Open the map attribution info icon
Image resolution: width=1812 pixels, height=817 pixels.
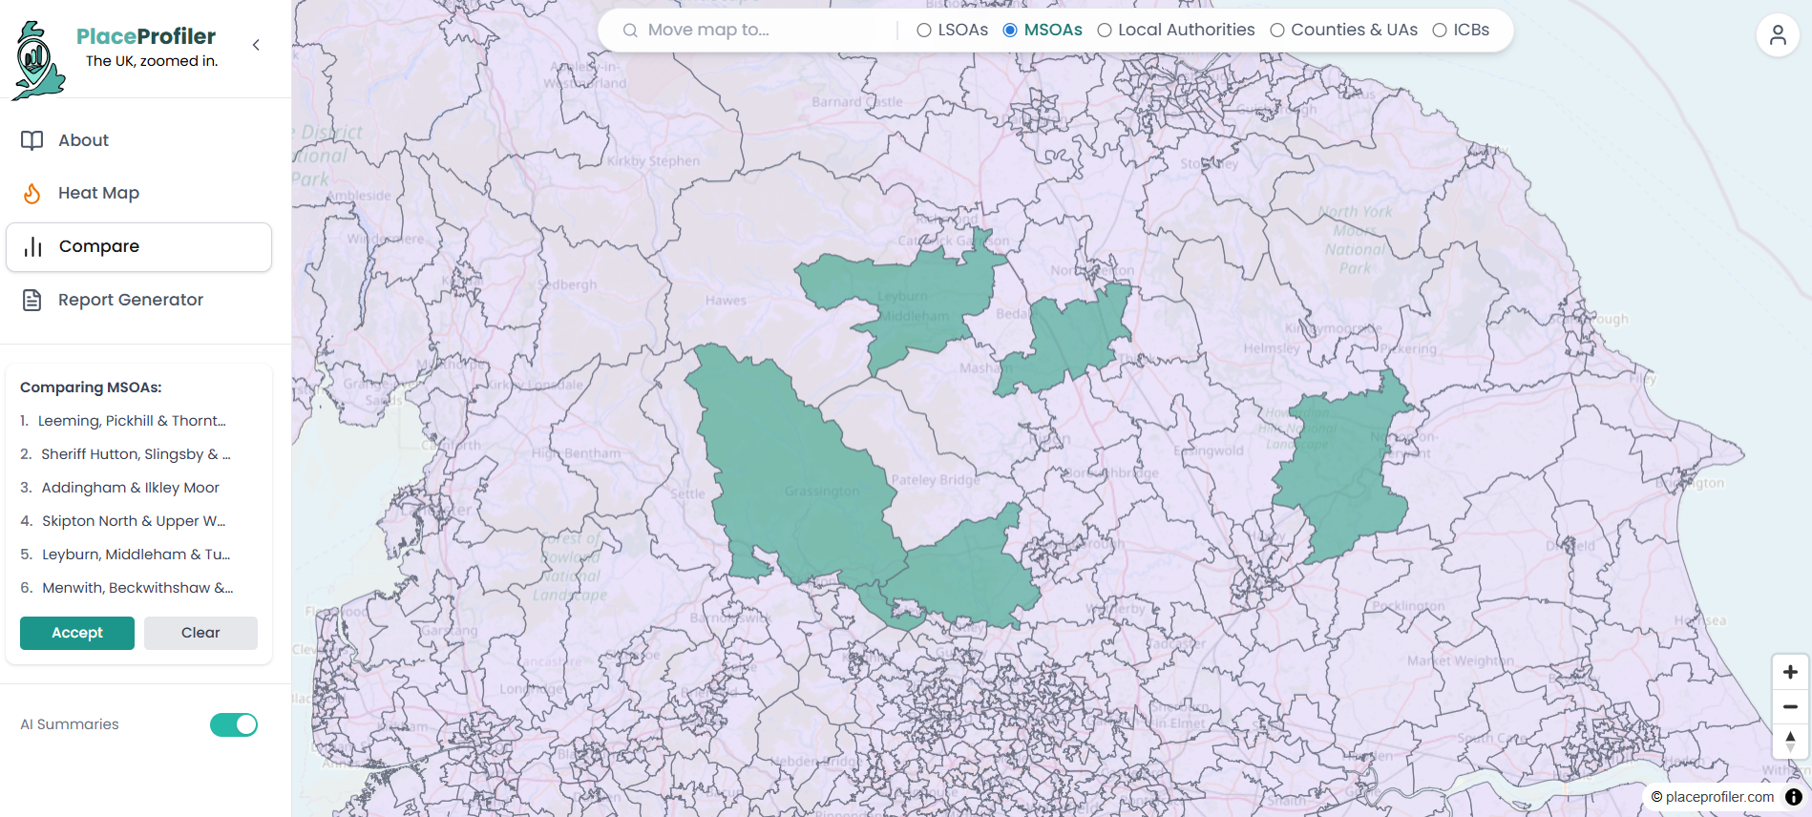coord(1794,797)
